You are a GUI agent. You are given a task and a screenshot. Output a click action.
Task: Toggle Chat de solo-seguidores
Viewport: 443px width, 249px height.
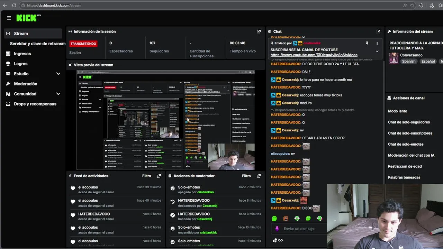[409, 122]
